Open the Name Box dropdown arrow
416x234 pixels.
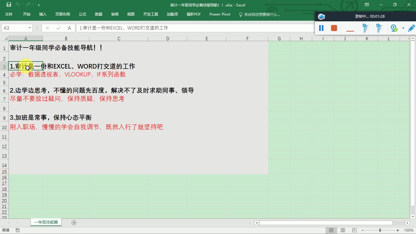(x=29, y=28)
